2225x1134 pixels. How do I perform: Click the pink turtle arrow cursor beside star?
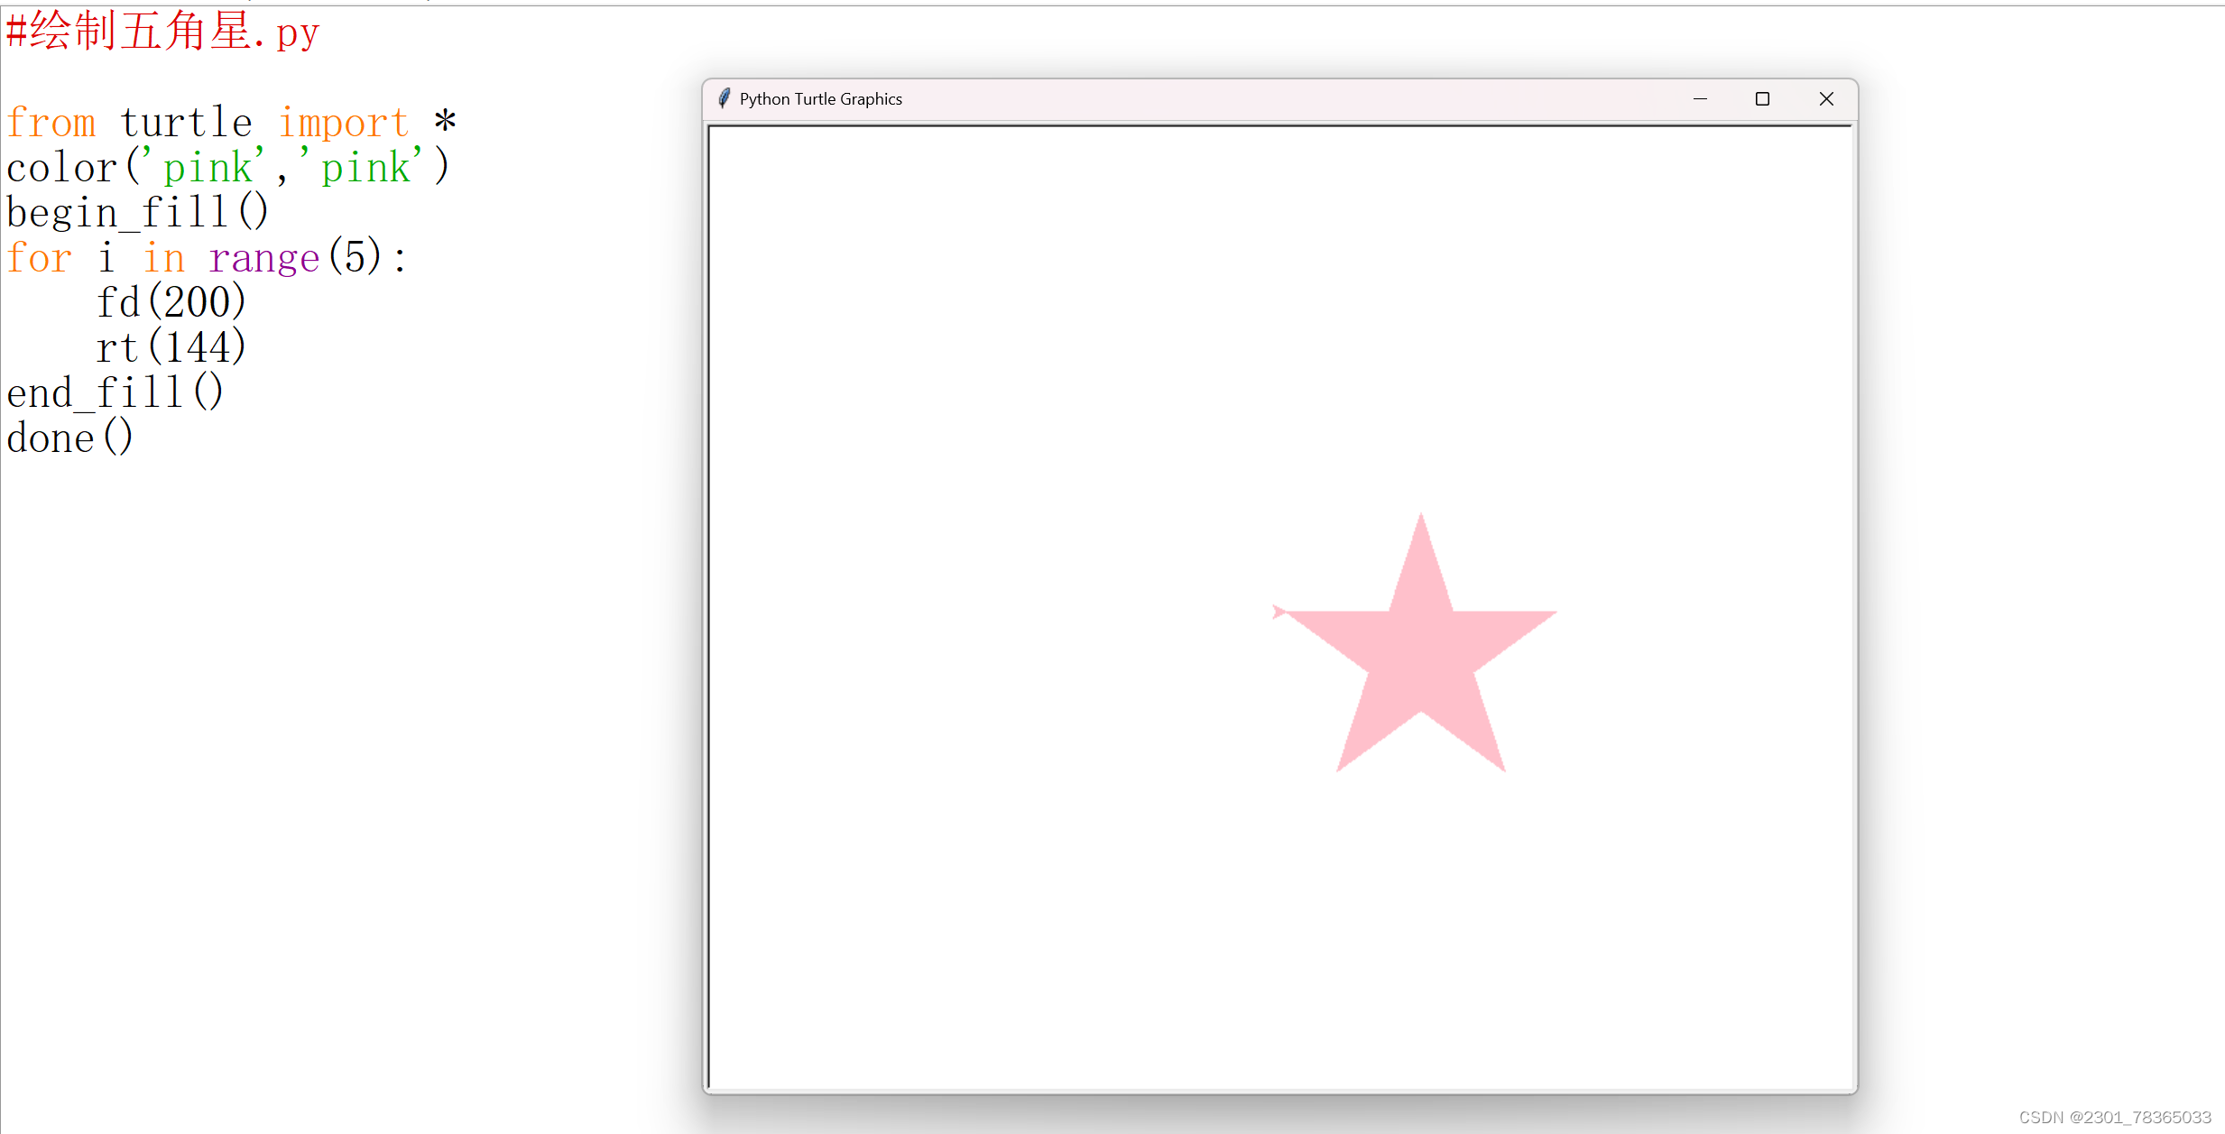1278,612
